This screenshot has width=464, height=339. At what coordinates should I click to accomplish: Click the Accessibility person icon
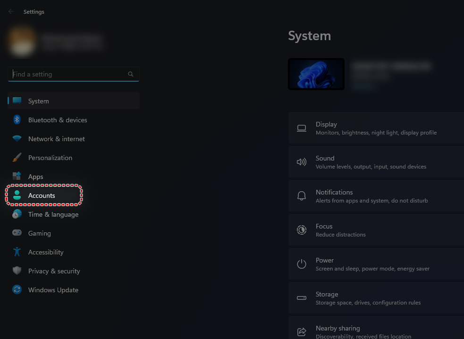pos(17,252)
